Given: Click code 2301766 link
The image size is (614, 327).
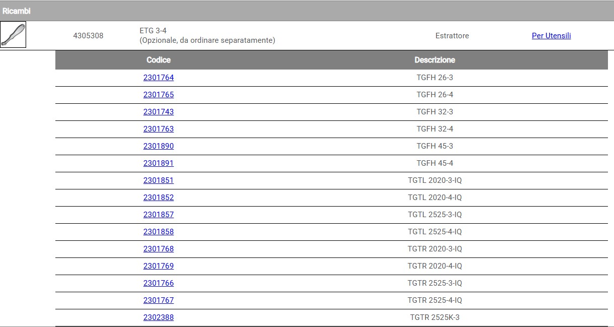Looking at the screenshot, I should point(159,283).
